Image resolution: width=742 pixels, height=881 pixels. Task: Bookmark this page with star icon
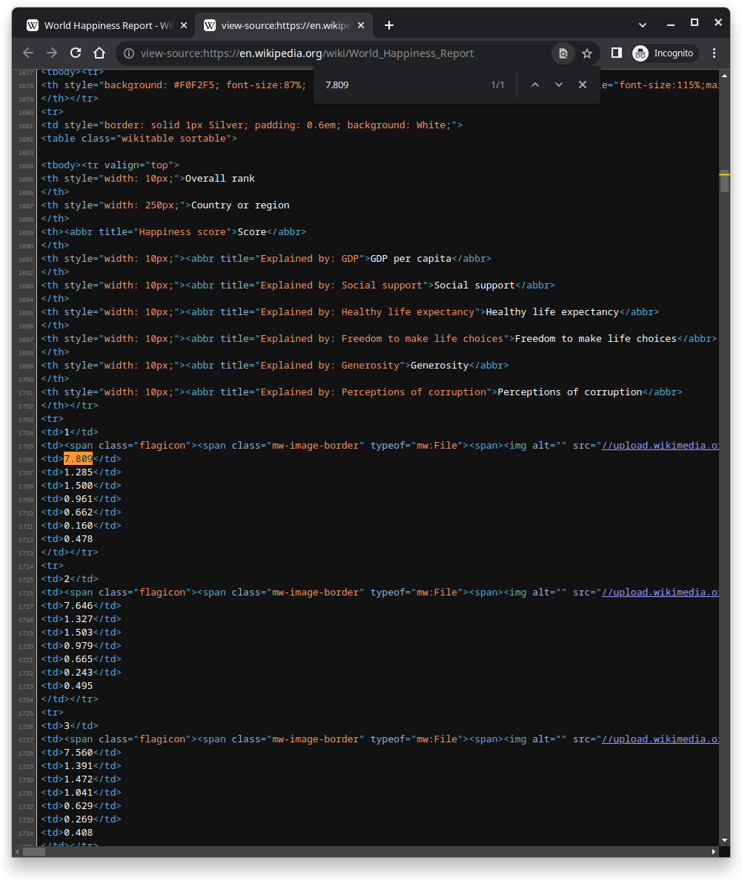[x=587, y=53]
